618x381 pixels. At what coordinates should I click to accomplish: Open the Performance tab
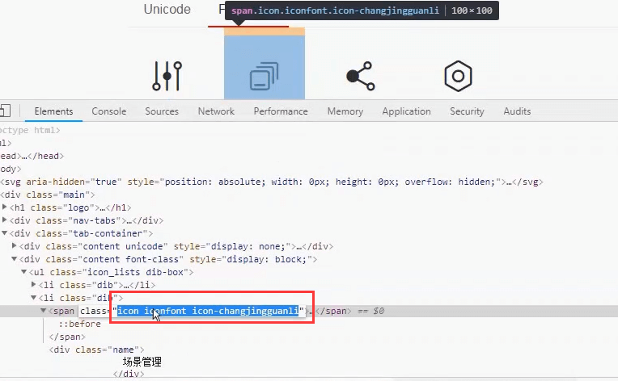click(x=281, y=111)
